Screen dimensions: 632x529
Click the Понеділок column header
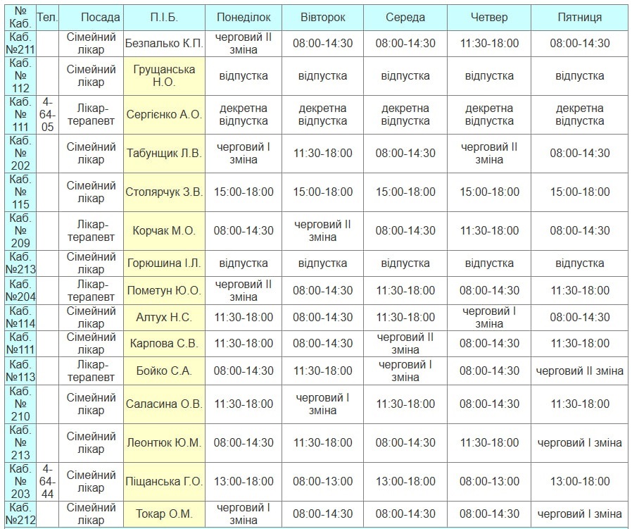coord(243,17)
